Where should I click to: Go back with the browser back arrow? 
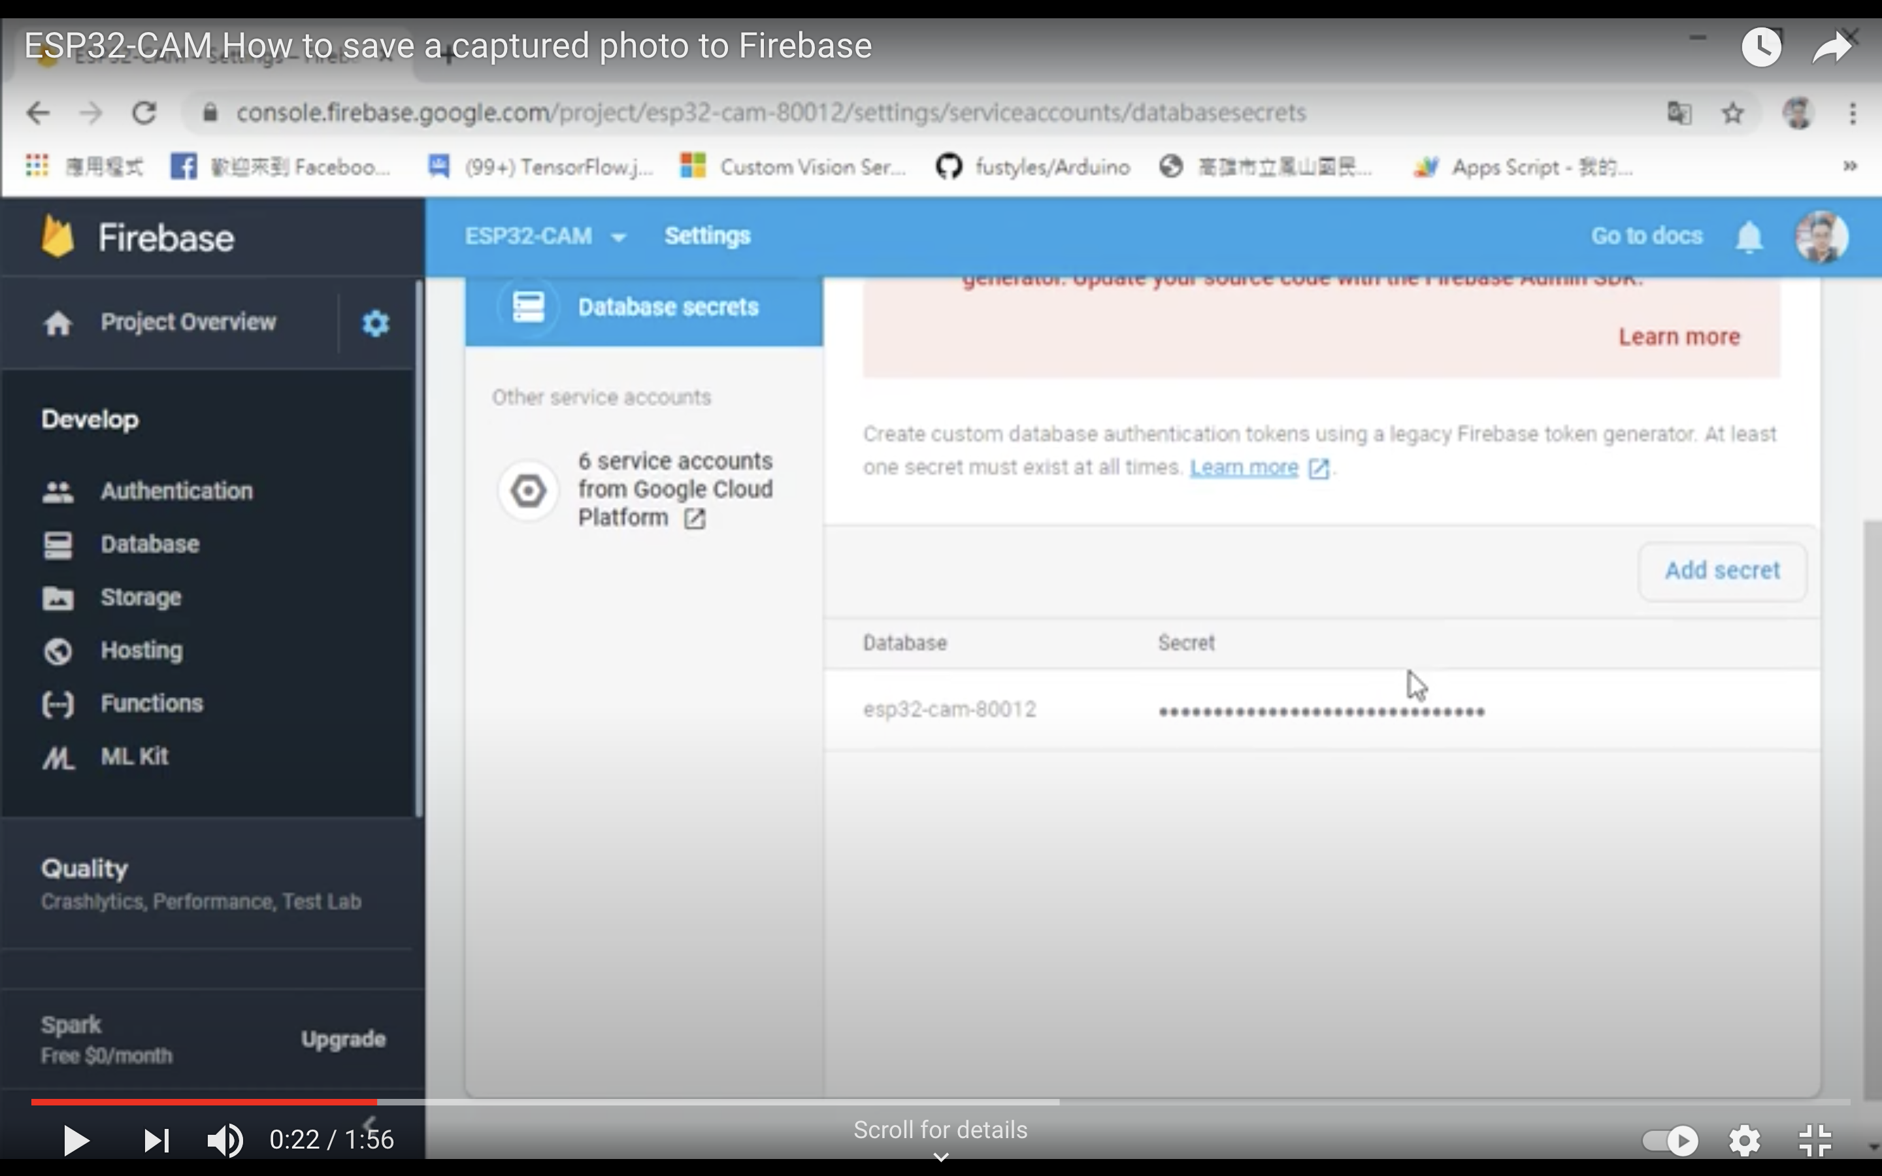(37, 114)
